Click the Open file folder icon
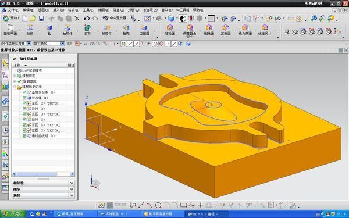349x218 pixels. [x=33, y=18]
